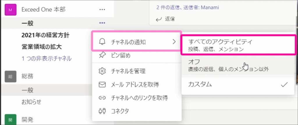Choose カスタム notification option
The width and height of the screenshot is (298, 125).
click(238, 84)
